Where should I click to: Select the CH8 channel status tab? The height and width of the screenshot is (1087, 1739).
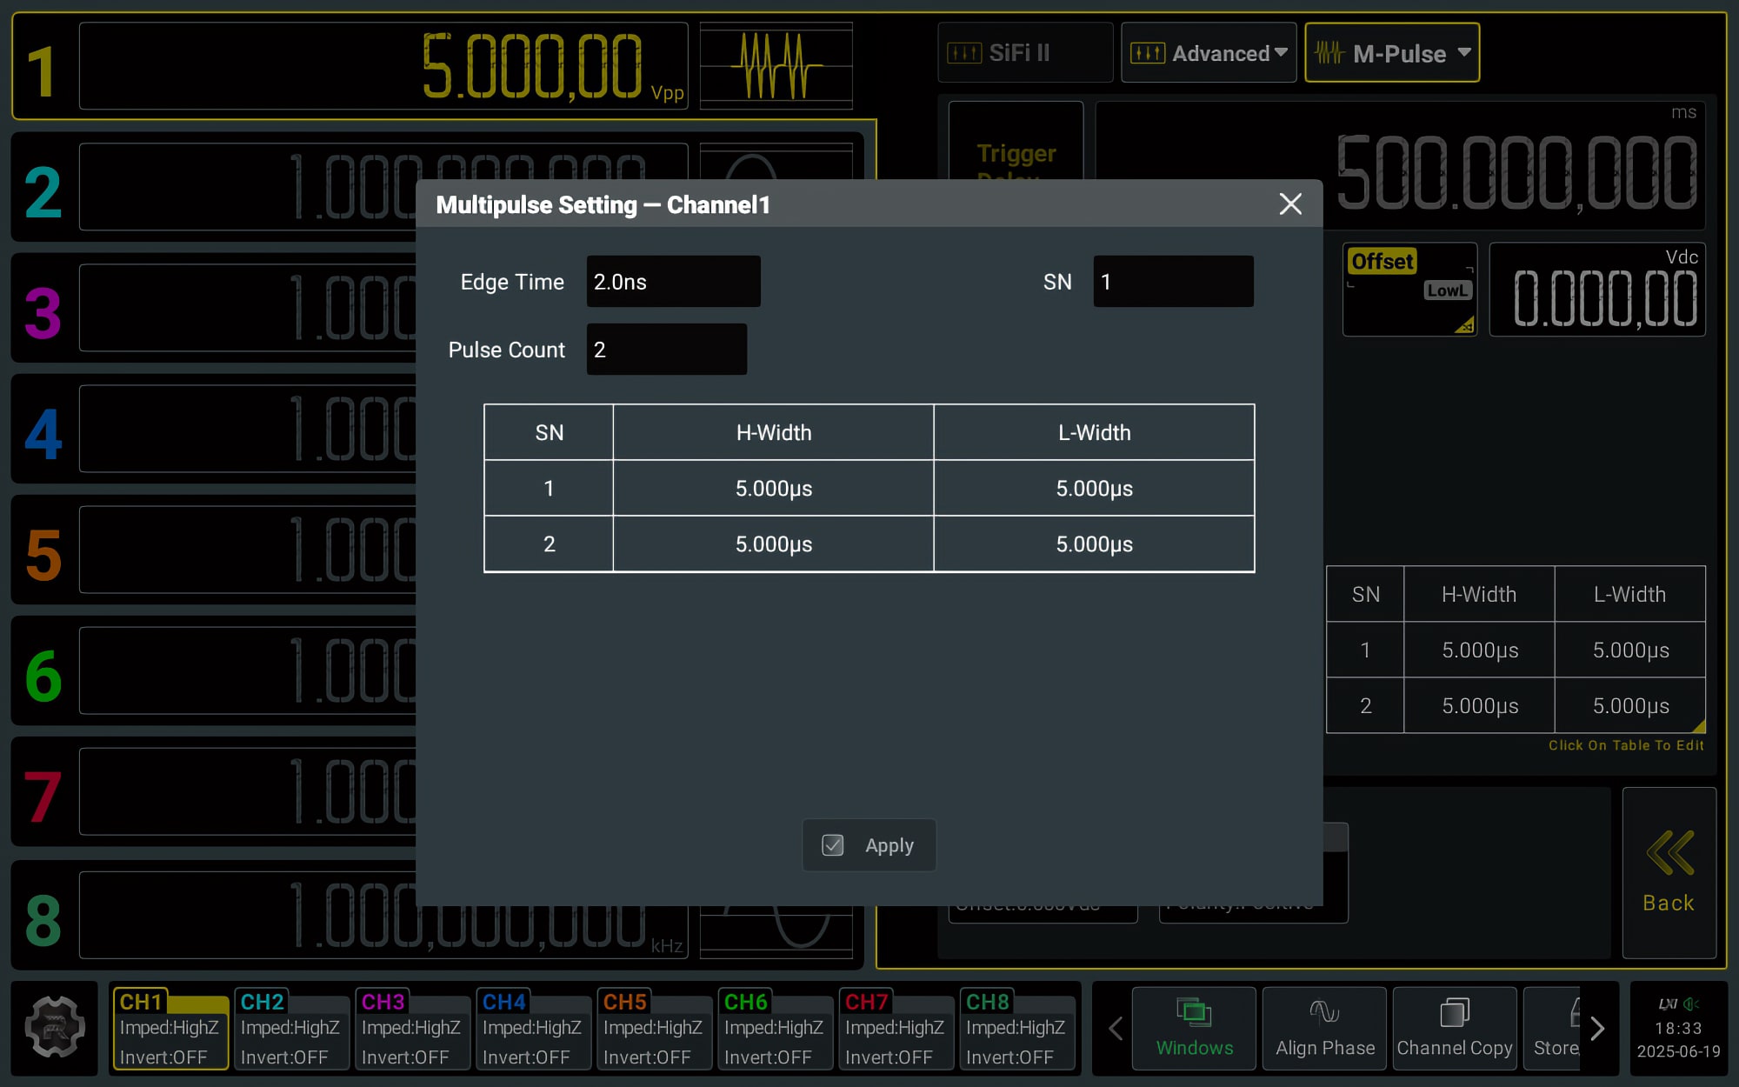1016,1029
